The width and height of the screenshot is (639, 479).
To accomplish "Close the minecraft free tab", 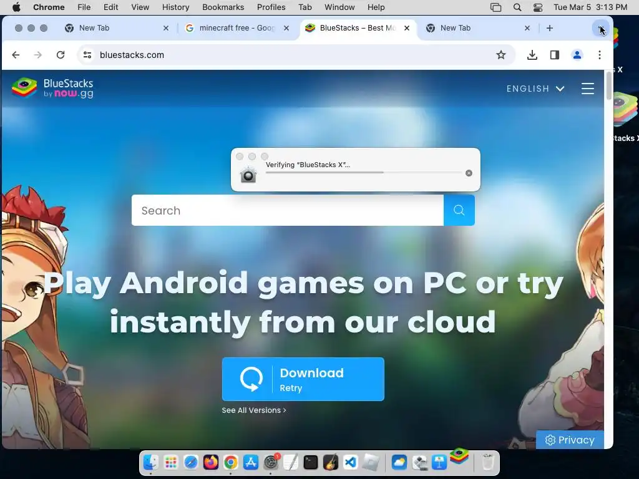I will (x=286, y=28).
